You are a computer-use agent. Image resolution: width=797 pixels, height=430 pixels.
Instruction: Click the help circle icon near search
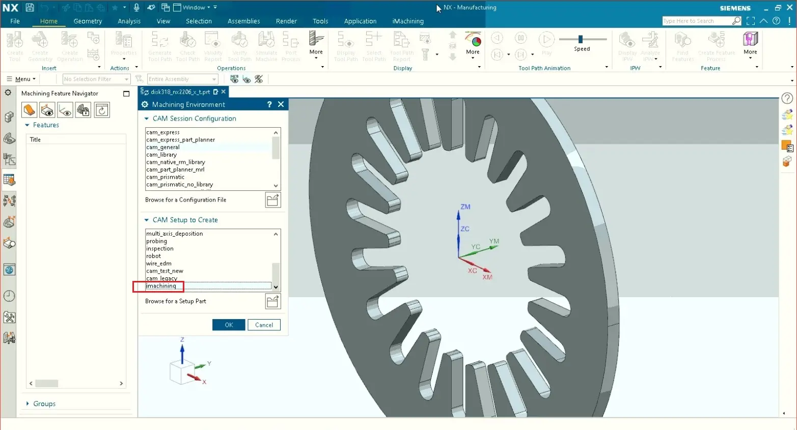click(x=776, y=21)
